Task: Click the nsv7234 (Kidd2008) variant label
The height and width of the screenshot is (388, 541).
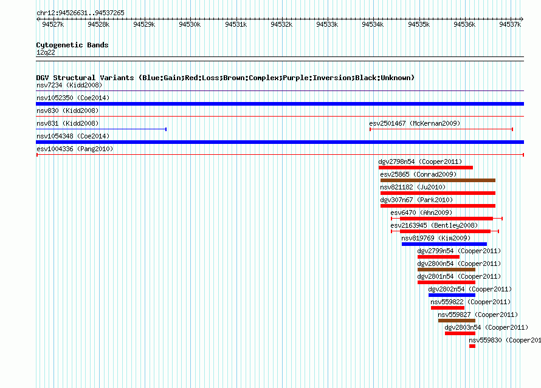Action: pyautogui.click(x=69, y=85)
